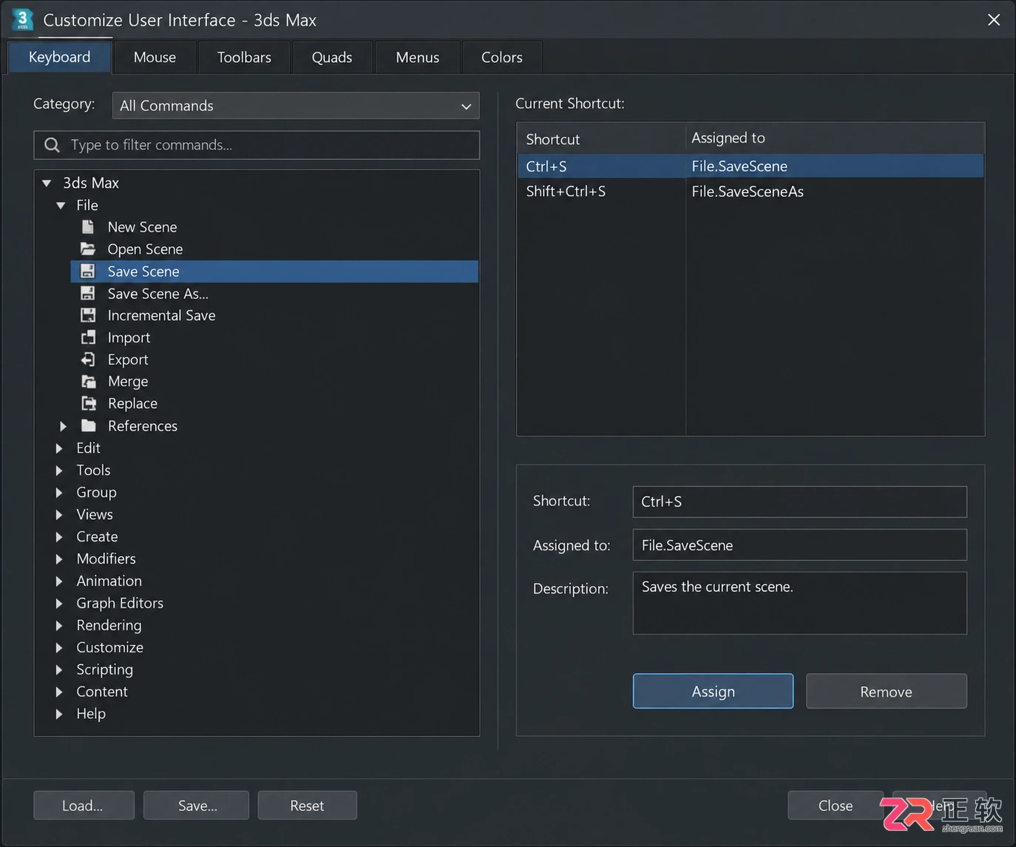Expand the Rendering tree node arrow
Image resolution: width=1016 pixels, height=847 pixels.
click(x=59, y=626)
